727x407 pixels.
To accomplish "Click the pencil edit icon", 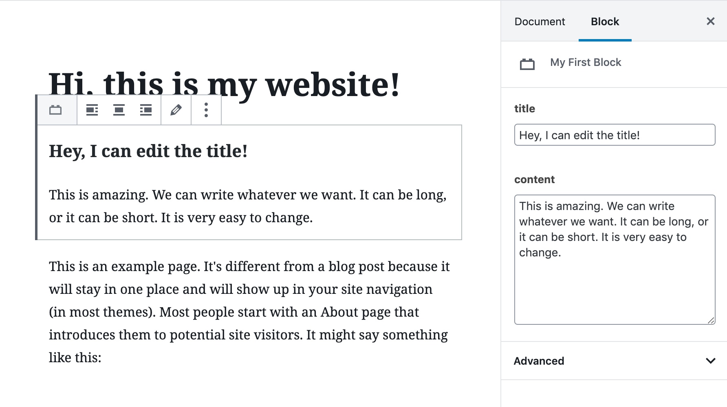I will 176,110.
